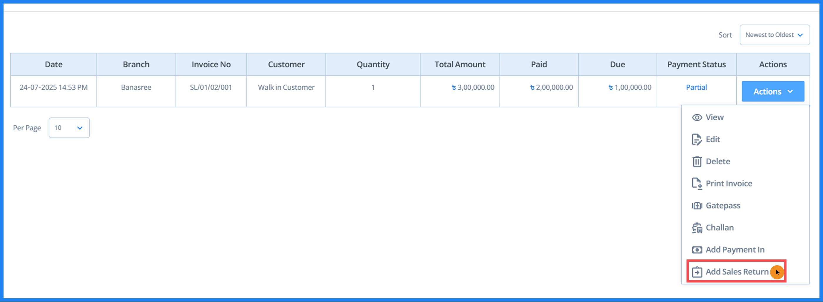
Task: Click the Delete trash can icon
Action: pyautogui.click(x=697, y=162)
